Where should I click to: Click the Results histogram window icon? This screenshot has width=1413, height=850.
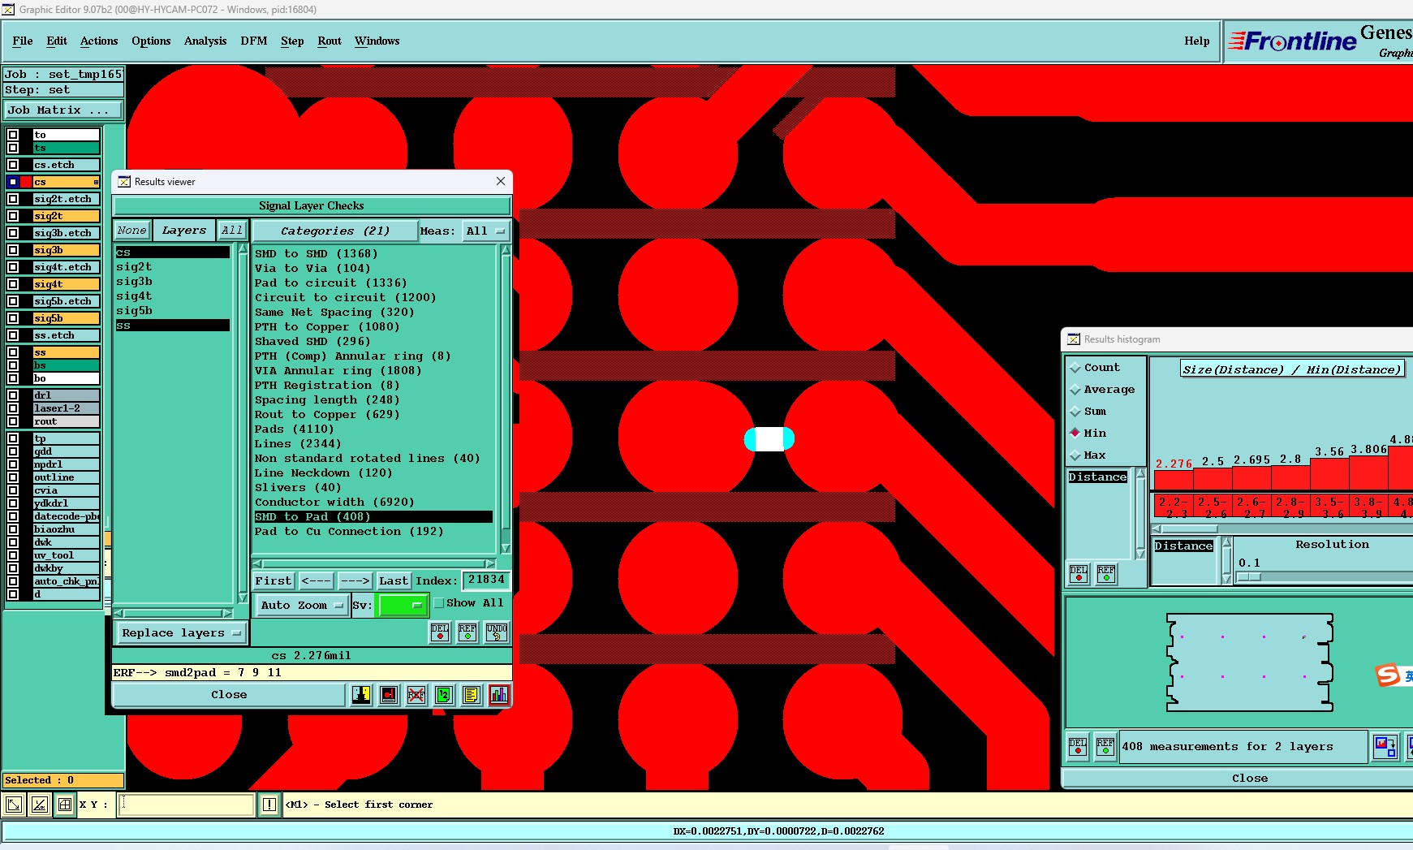click(x=1074, y=339)
